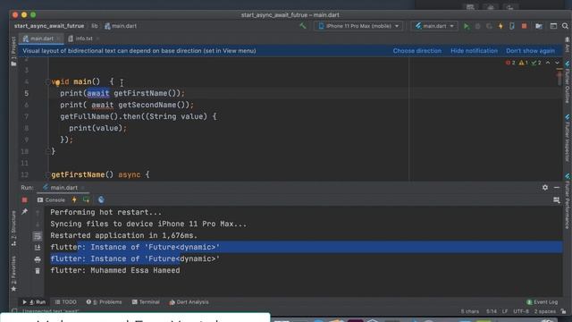The image size is (572, 322).
Task: Go to previous highlighted error arrow
Action: point(548,63)
